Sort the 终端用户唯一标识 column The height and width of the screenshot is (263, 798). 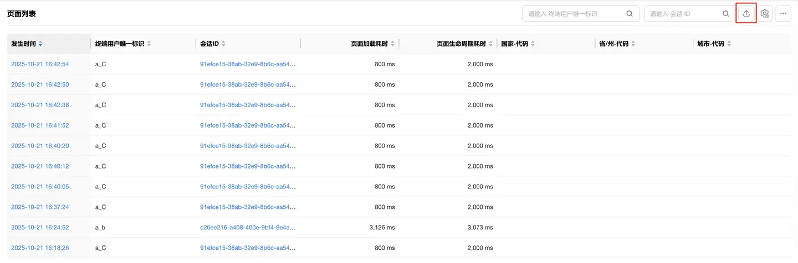tap(149, 44)
